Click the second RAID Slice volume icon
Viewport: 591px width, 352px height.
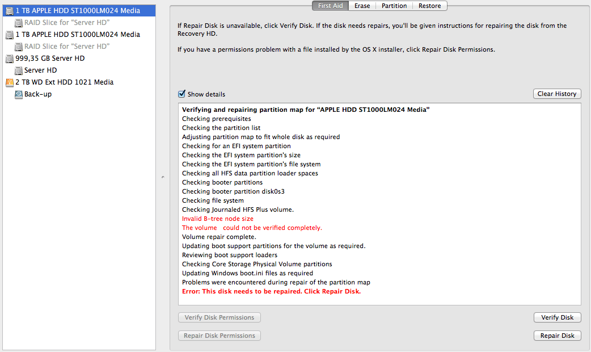tap(19, 47)
